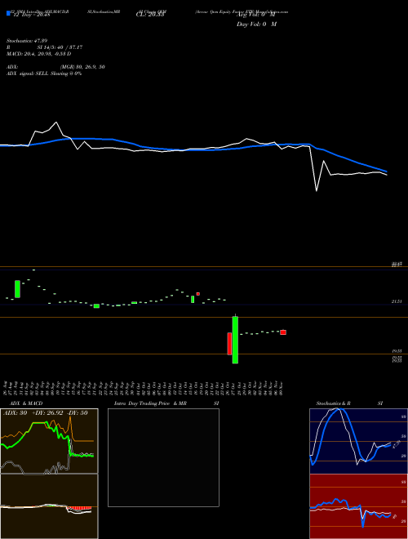This screenshot has height=539, width=408.
Task: Click the "MACD: 20.4, 20.93, -0.53 D" line
Action: click(x=39, y=54)
